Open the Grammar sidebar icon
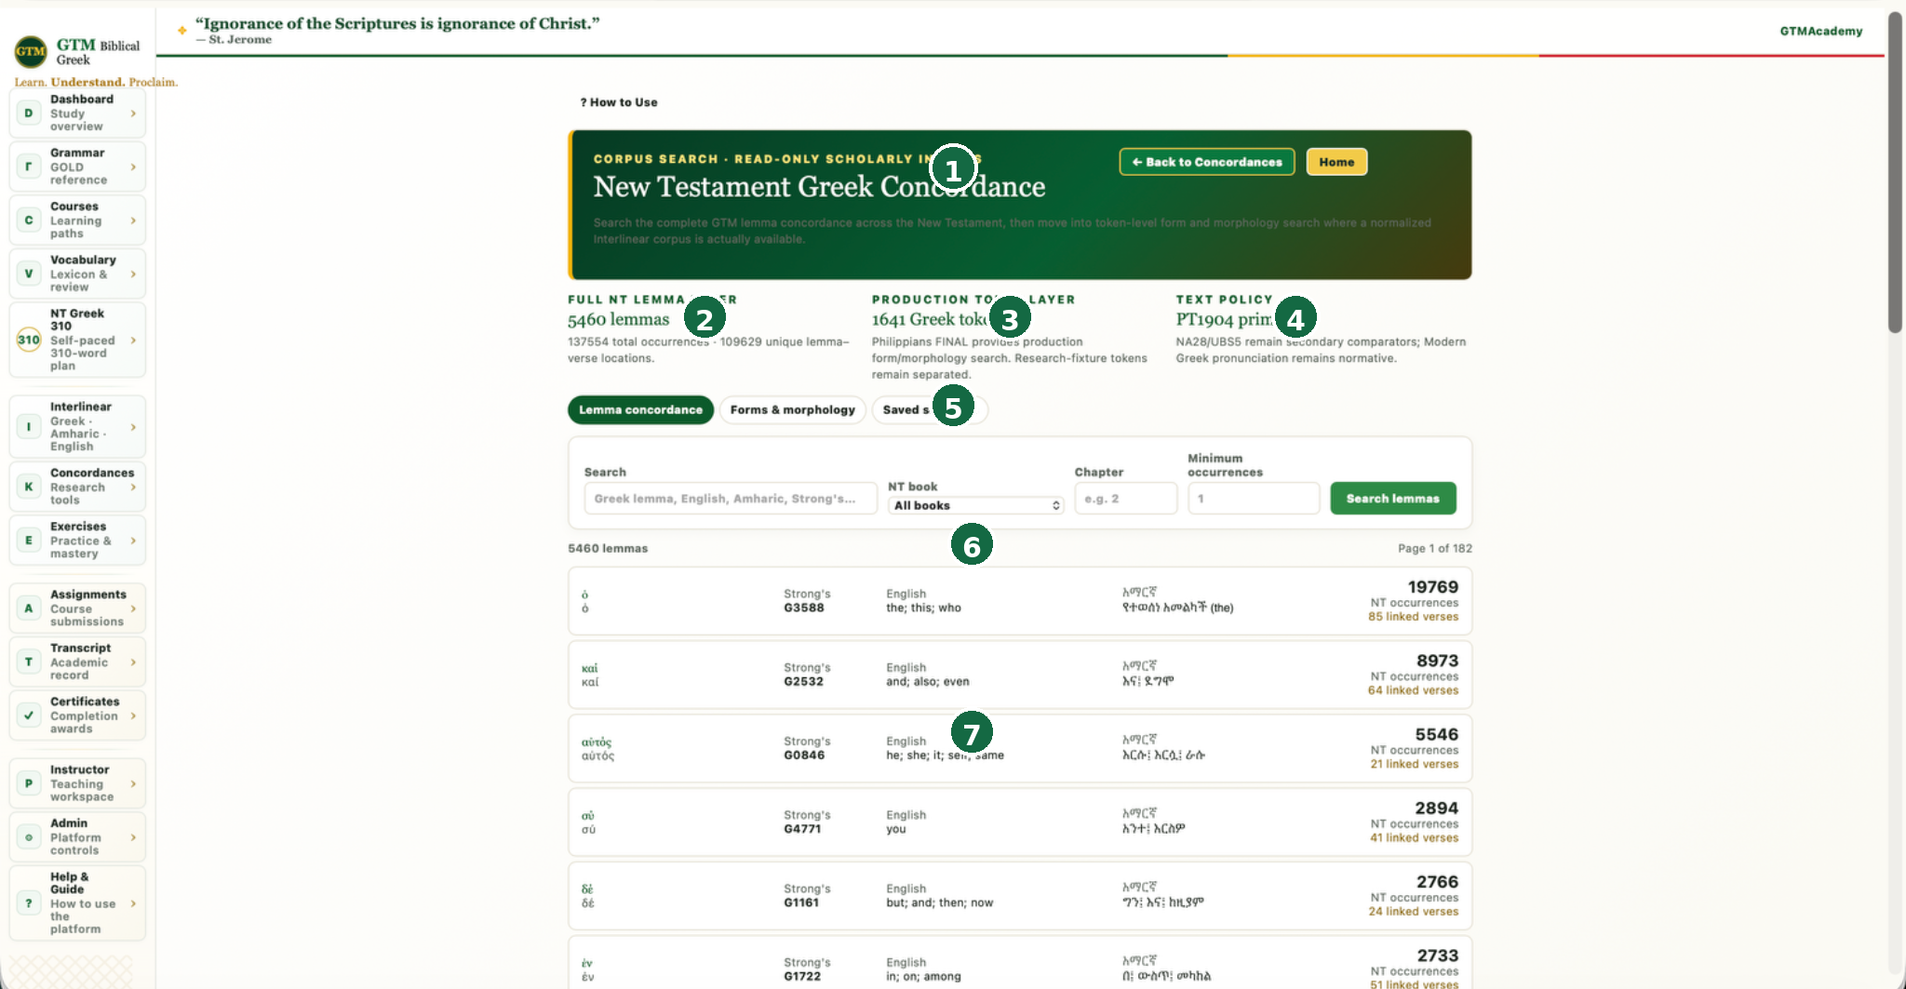The image size is (1906, 989). (29, 167)
